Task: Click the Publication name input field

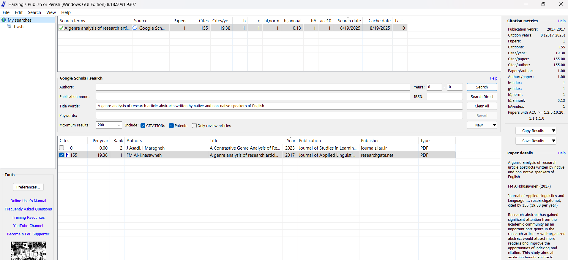Action: [x=253, y=96]
